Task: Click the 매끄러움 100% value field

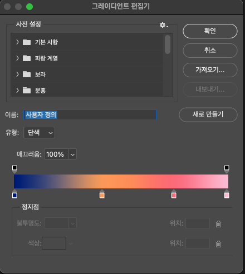Action: click(x=56, y=154)
